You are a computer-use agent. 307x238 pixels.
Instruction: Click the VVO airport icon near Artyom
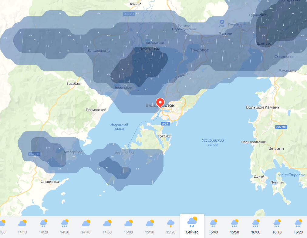coord(222,22)
